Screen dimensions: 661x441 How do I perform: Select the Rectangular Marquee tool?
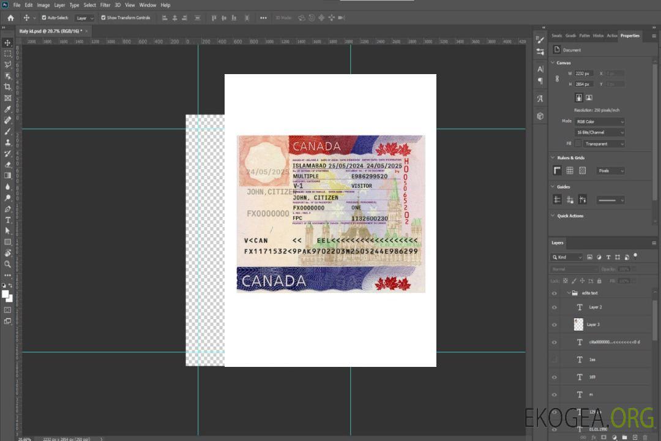[7, 54]
